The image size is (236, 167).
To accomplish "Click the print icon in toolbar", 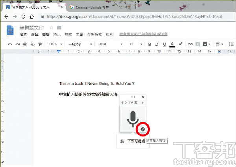I will [25, 44].
